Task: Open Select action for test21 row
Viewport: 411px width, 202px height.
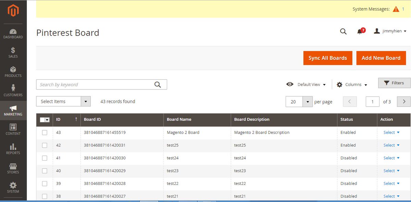Action: click(391, 196)
